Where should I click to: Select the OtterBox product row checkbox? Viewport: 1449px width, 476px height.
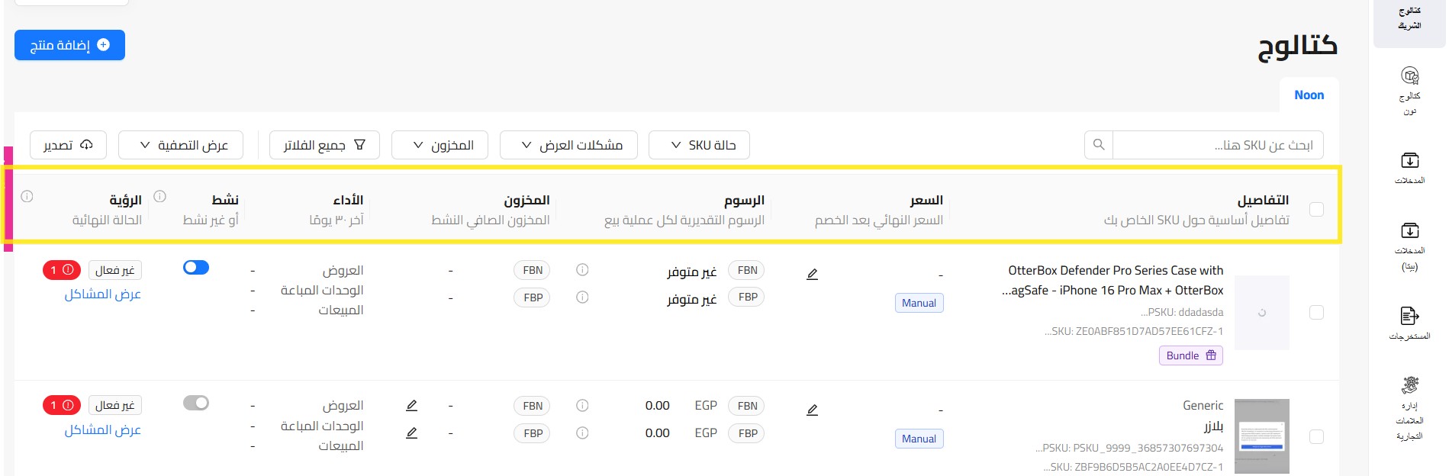click(x=1316, y=313)
